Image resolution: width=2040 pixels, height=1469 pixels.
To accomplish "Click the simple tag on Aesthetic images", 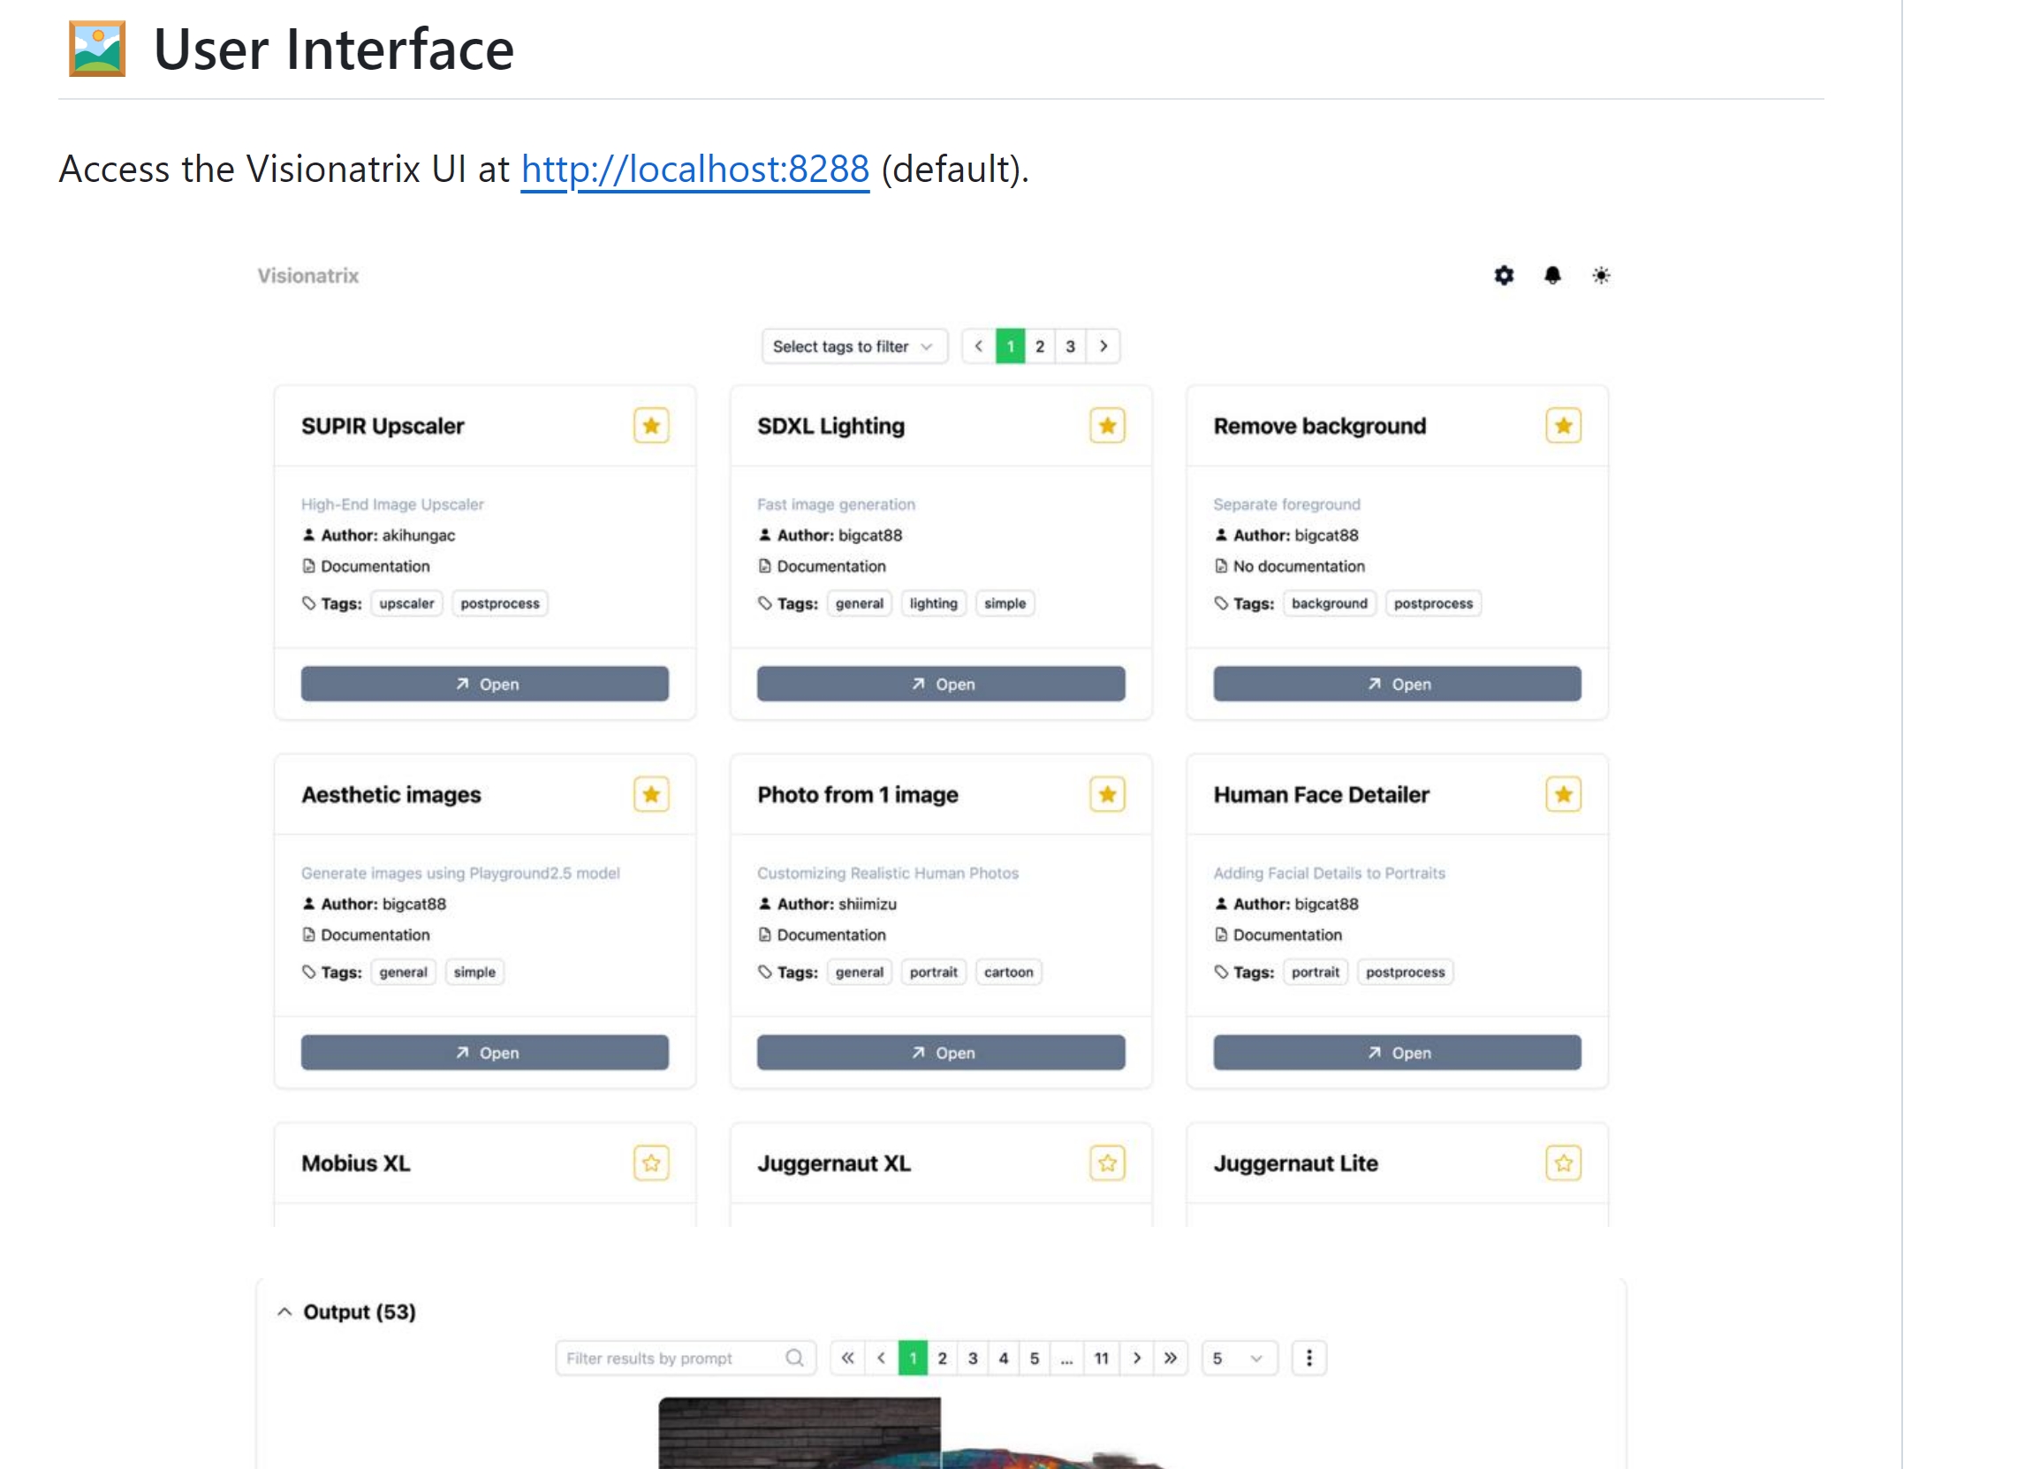I will tap(474, 972).
